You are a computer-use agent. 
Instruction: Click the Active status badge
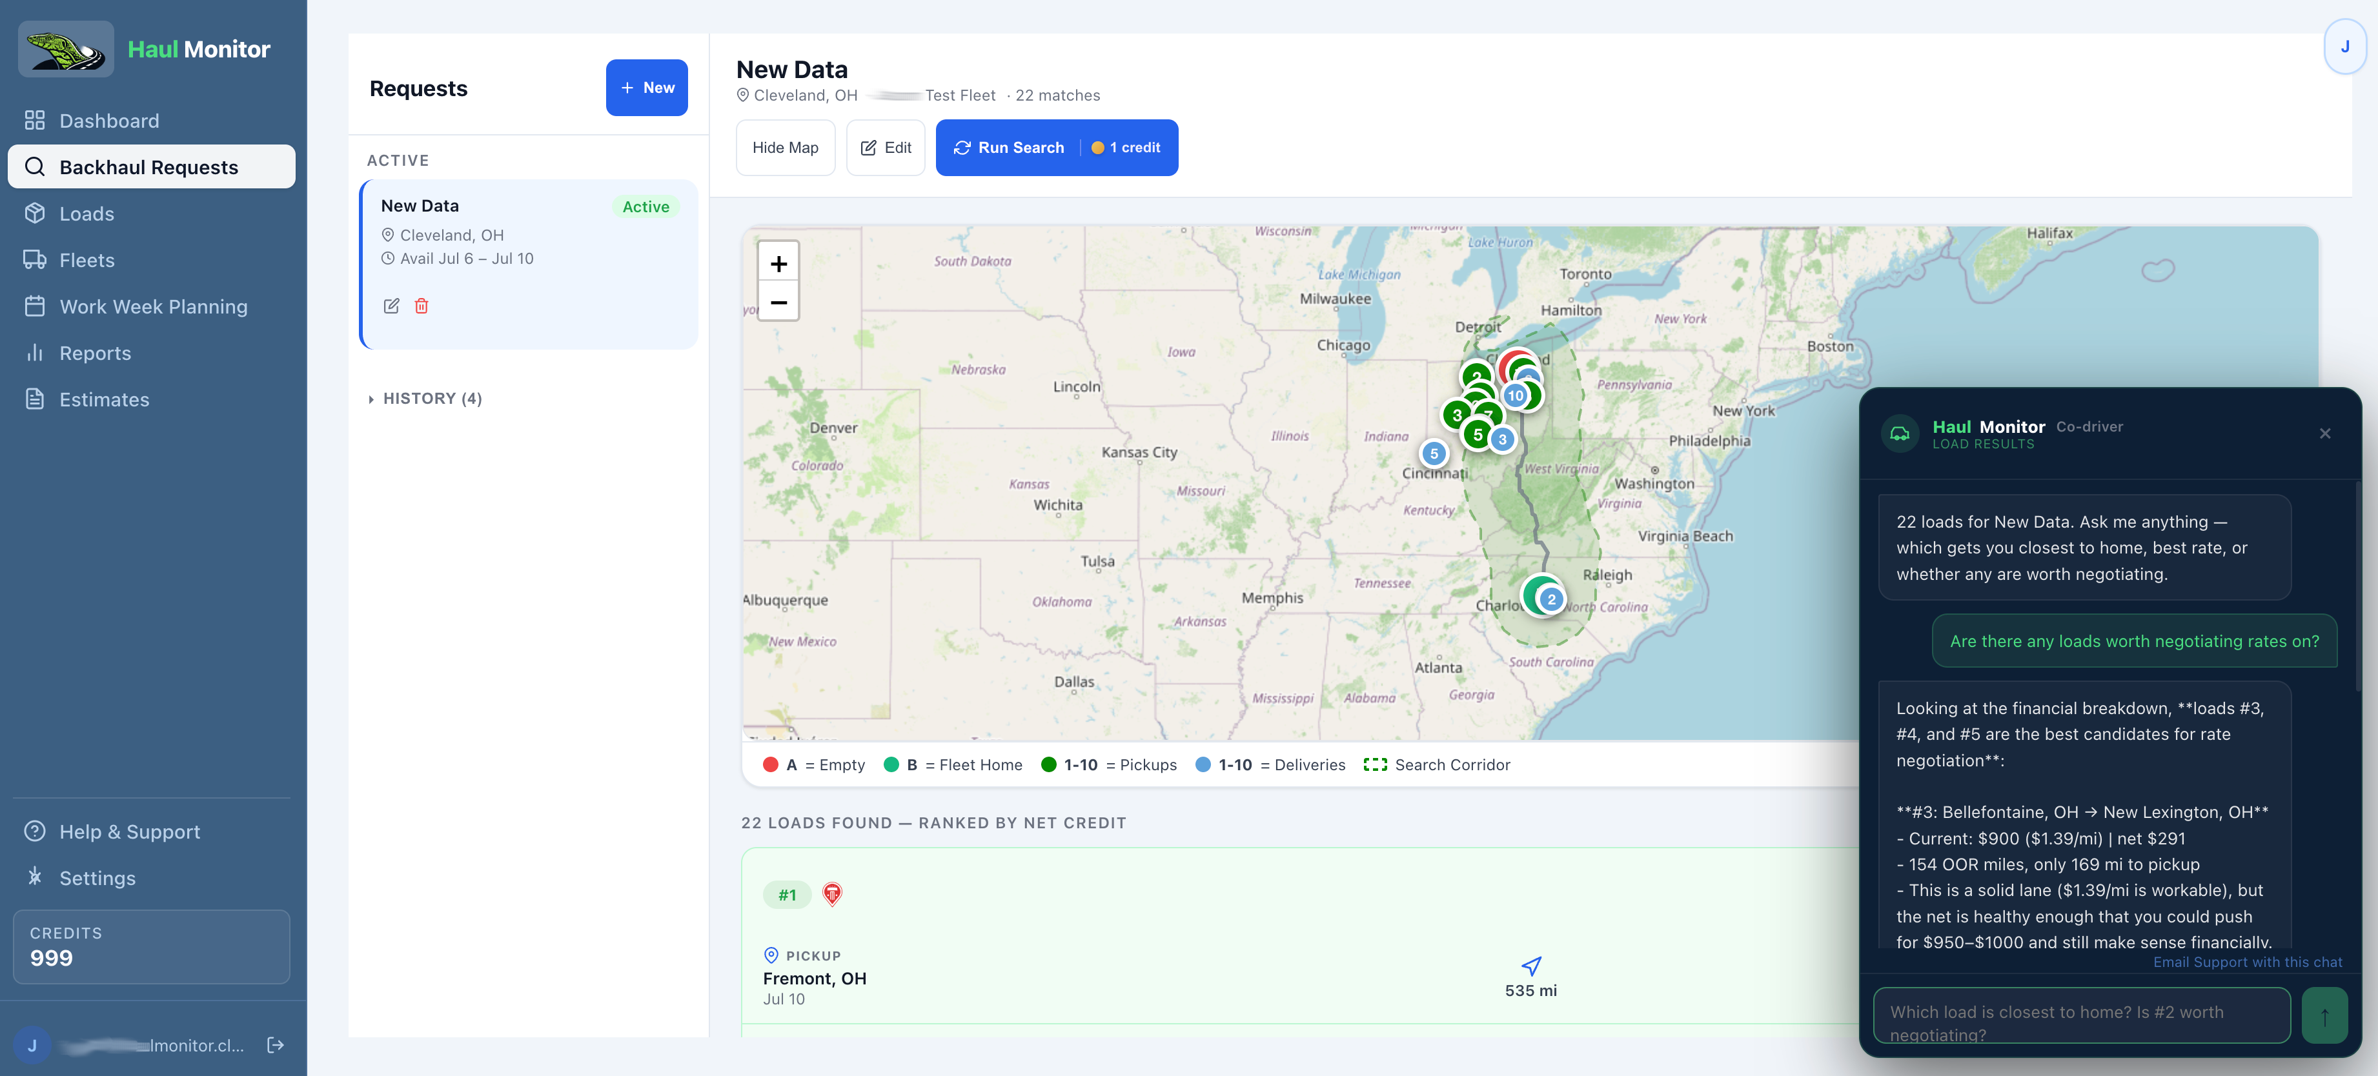(x=645, y=206)
